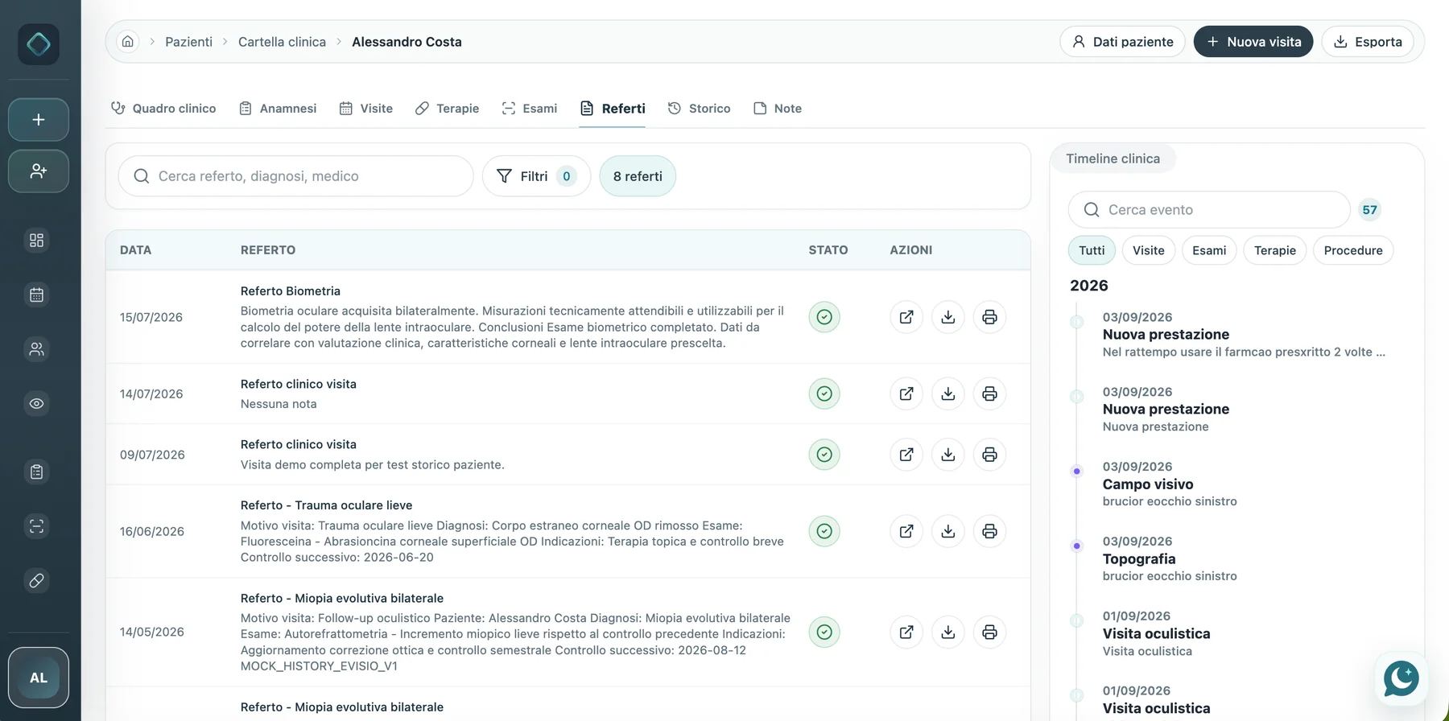Switch to the Quadro clinico tab
The image size is (1449, 721).
(x=163, y=109)
